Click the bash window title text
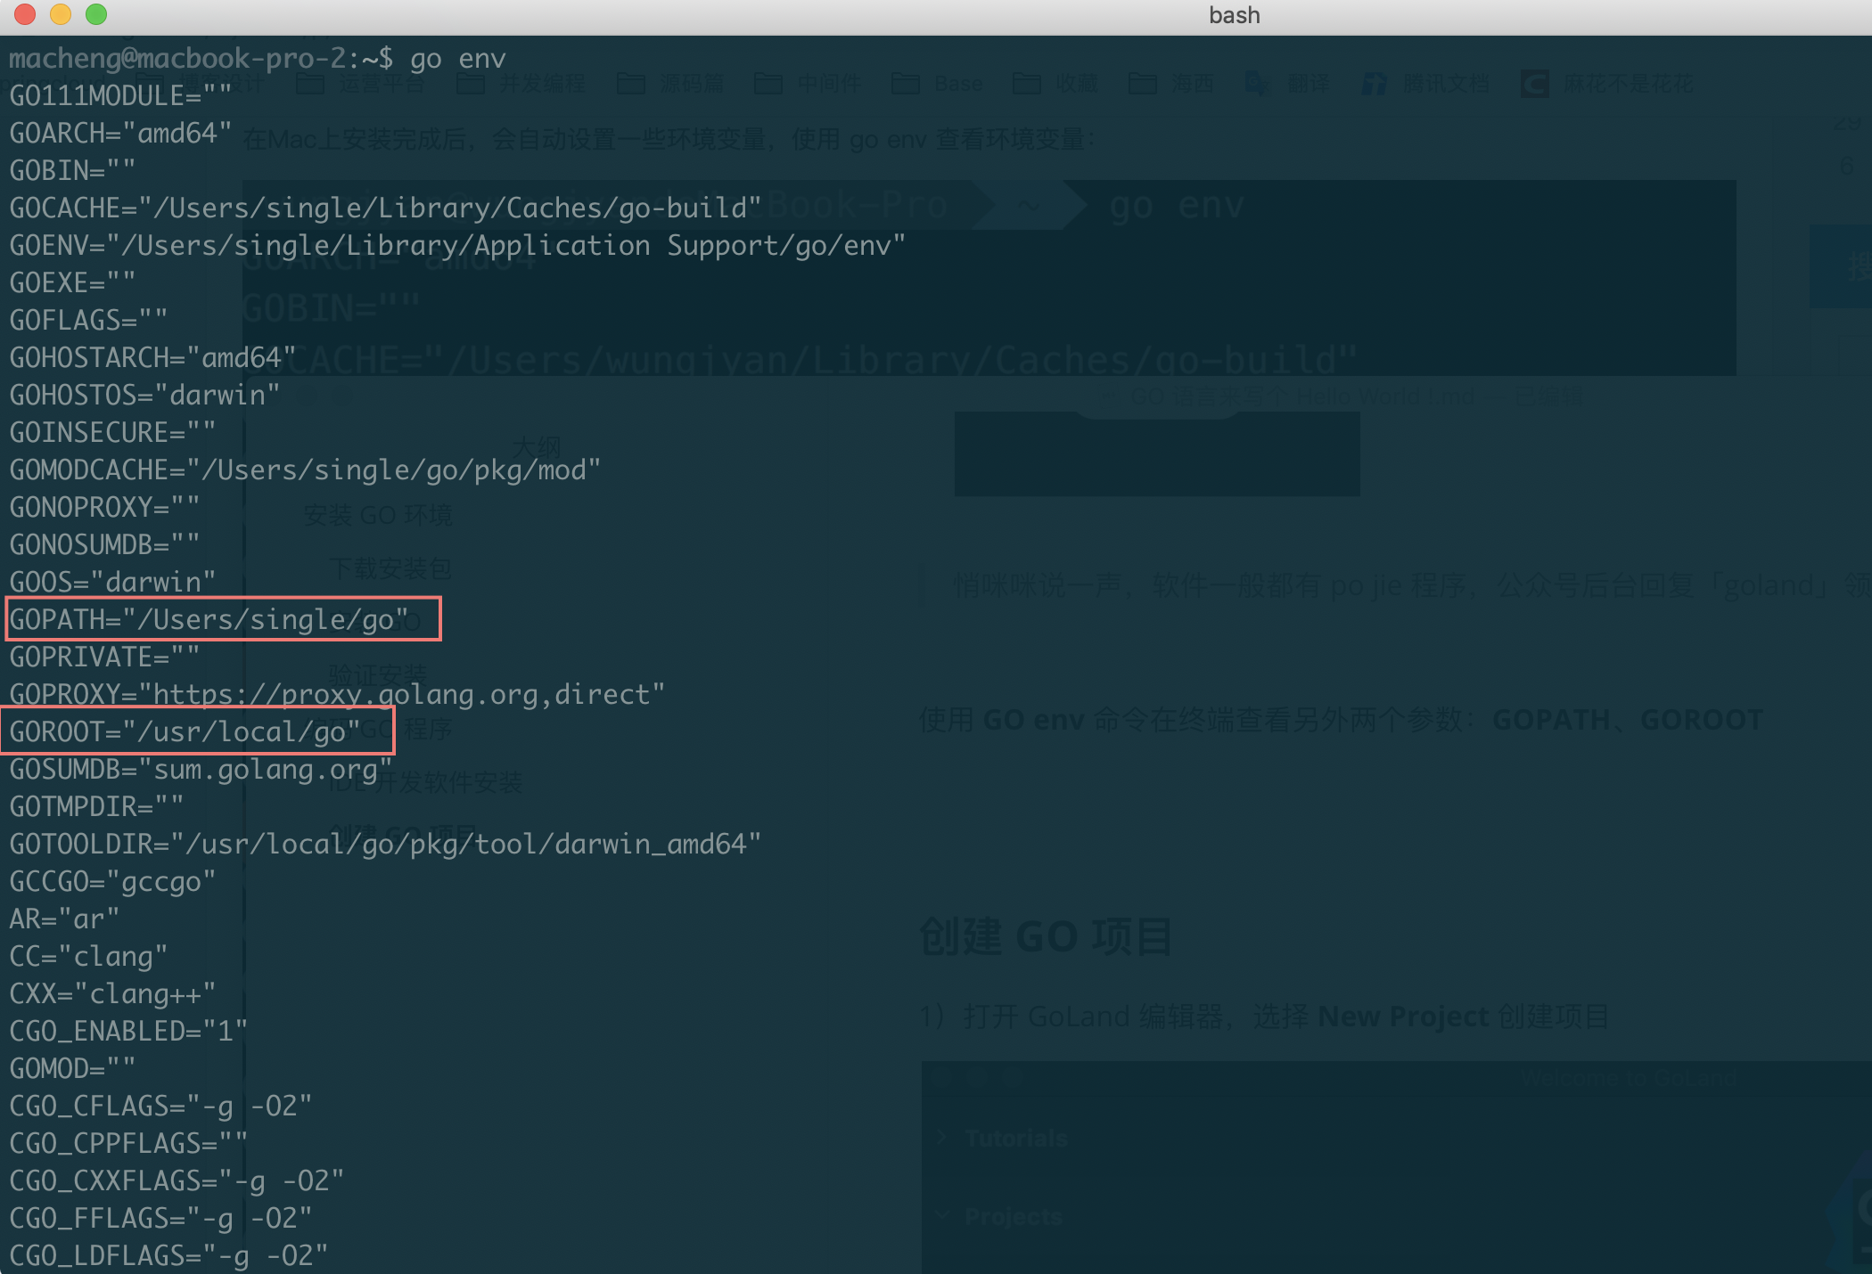The image size is (1872, 1274). point(1234,15)
